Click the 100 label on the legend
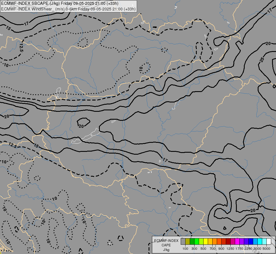The image size is (276, 254). pos(185,249)
